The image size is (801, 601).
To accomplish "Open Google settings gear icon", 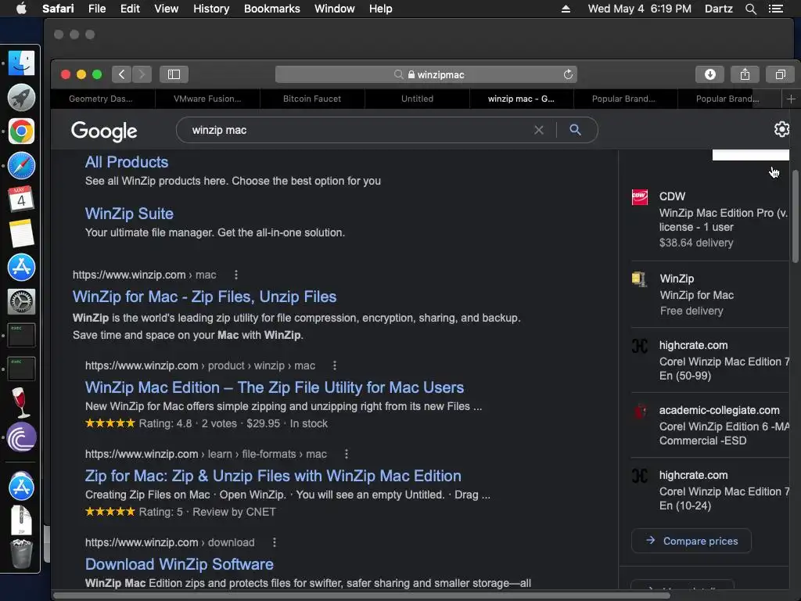I will coord(781,129).
